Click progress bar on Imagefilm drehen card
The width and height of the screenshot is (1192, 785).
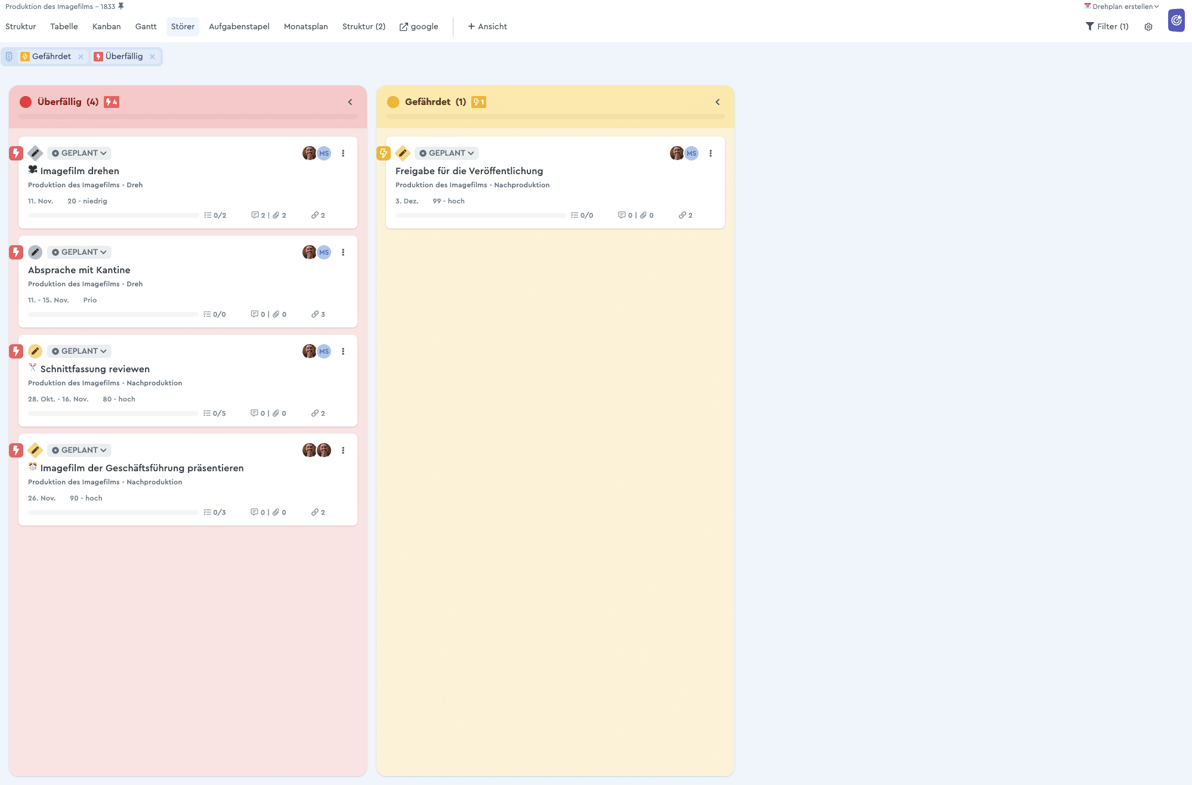click(x=113, y=215)
